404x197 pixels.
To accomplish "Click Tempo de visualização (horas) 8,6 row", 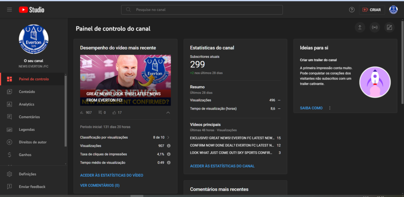I will click(235, 108).
